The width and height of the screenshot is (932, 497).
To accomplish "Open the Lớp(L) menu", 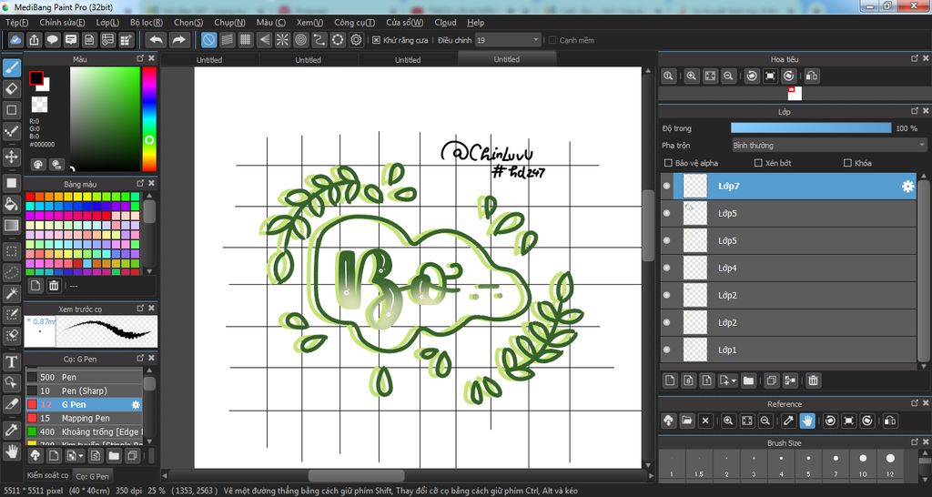I will (x=107, y=23).
